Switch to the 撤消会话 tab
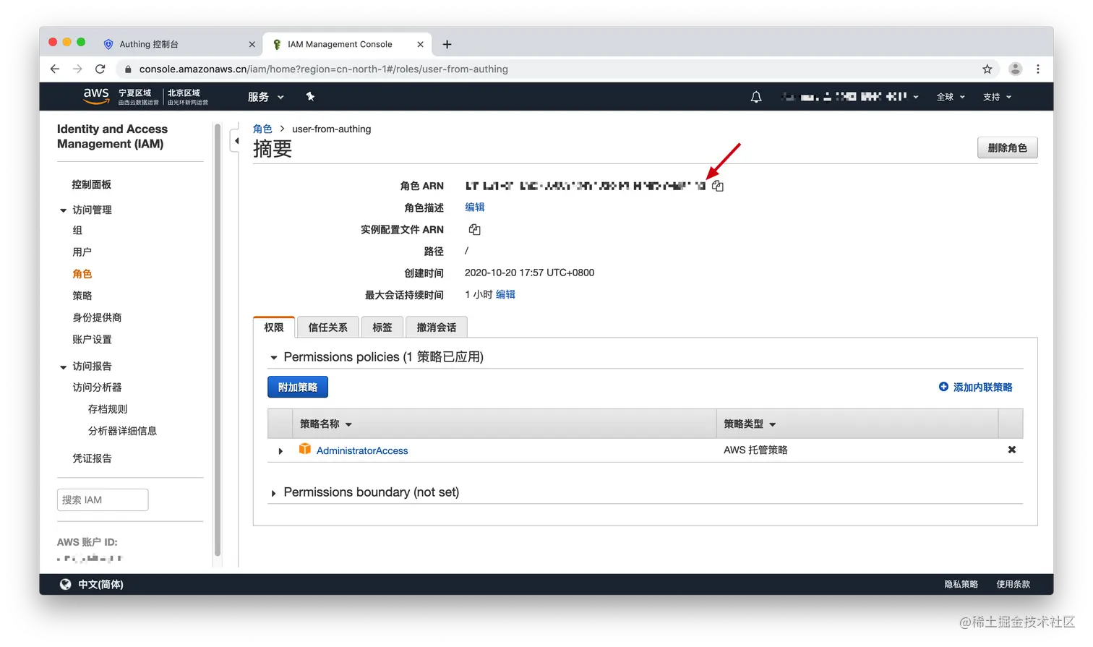Image resolution: width=1093 pixels, height=647 pixels. click(437, 327)
